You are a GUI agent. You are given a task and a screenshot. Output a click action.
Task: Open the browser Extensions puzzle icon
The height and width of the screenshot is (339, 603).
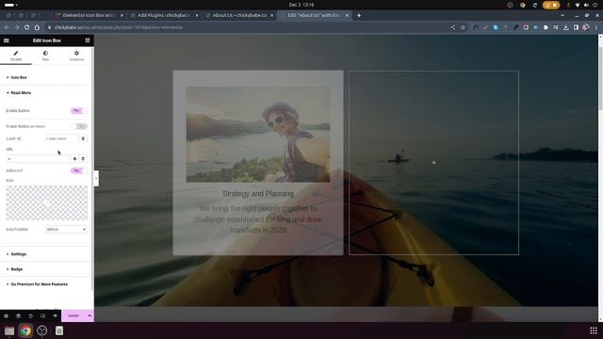point(546,27)
